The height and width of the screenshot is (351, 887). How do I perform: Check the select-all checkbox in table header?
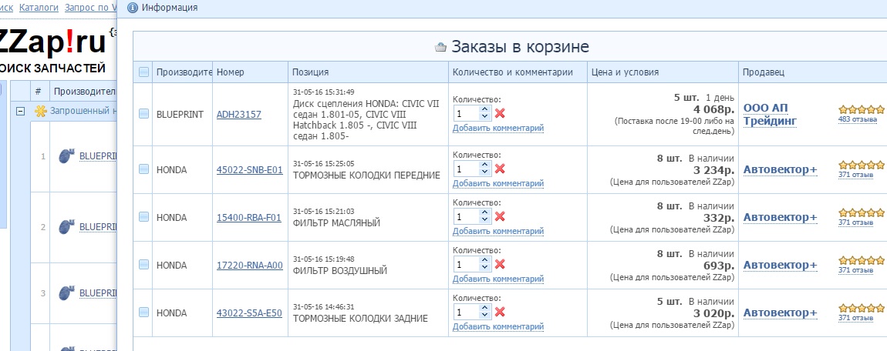point(143,72)
